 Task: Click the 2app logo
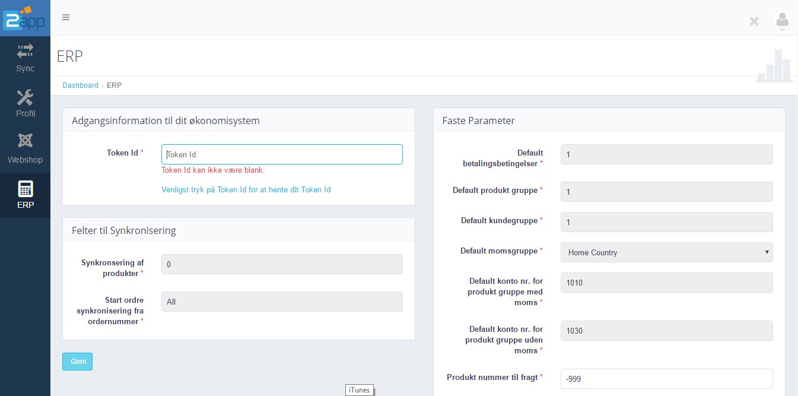24,18
